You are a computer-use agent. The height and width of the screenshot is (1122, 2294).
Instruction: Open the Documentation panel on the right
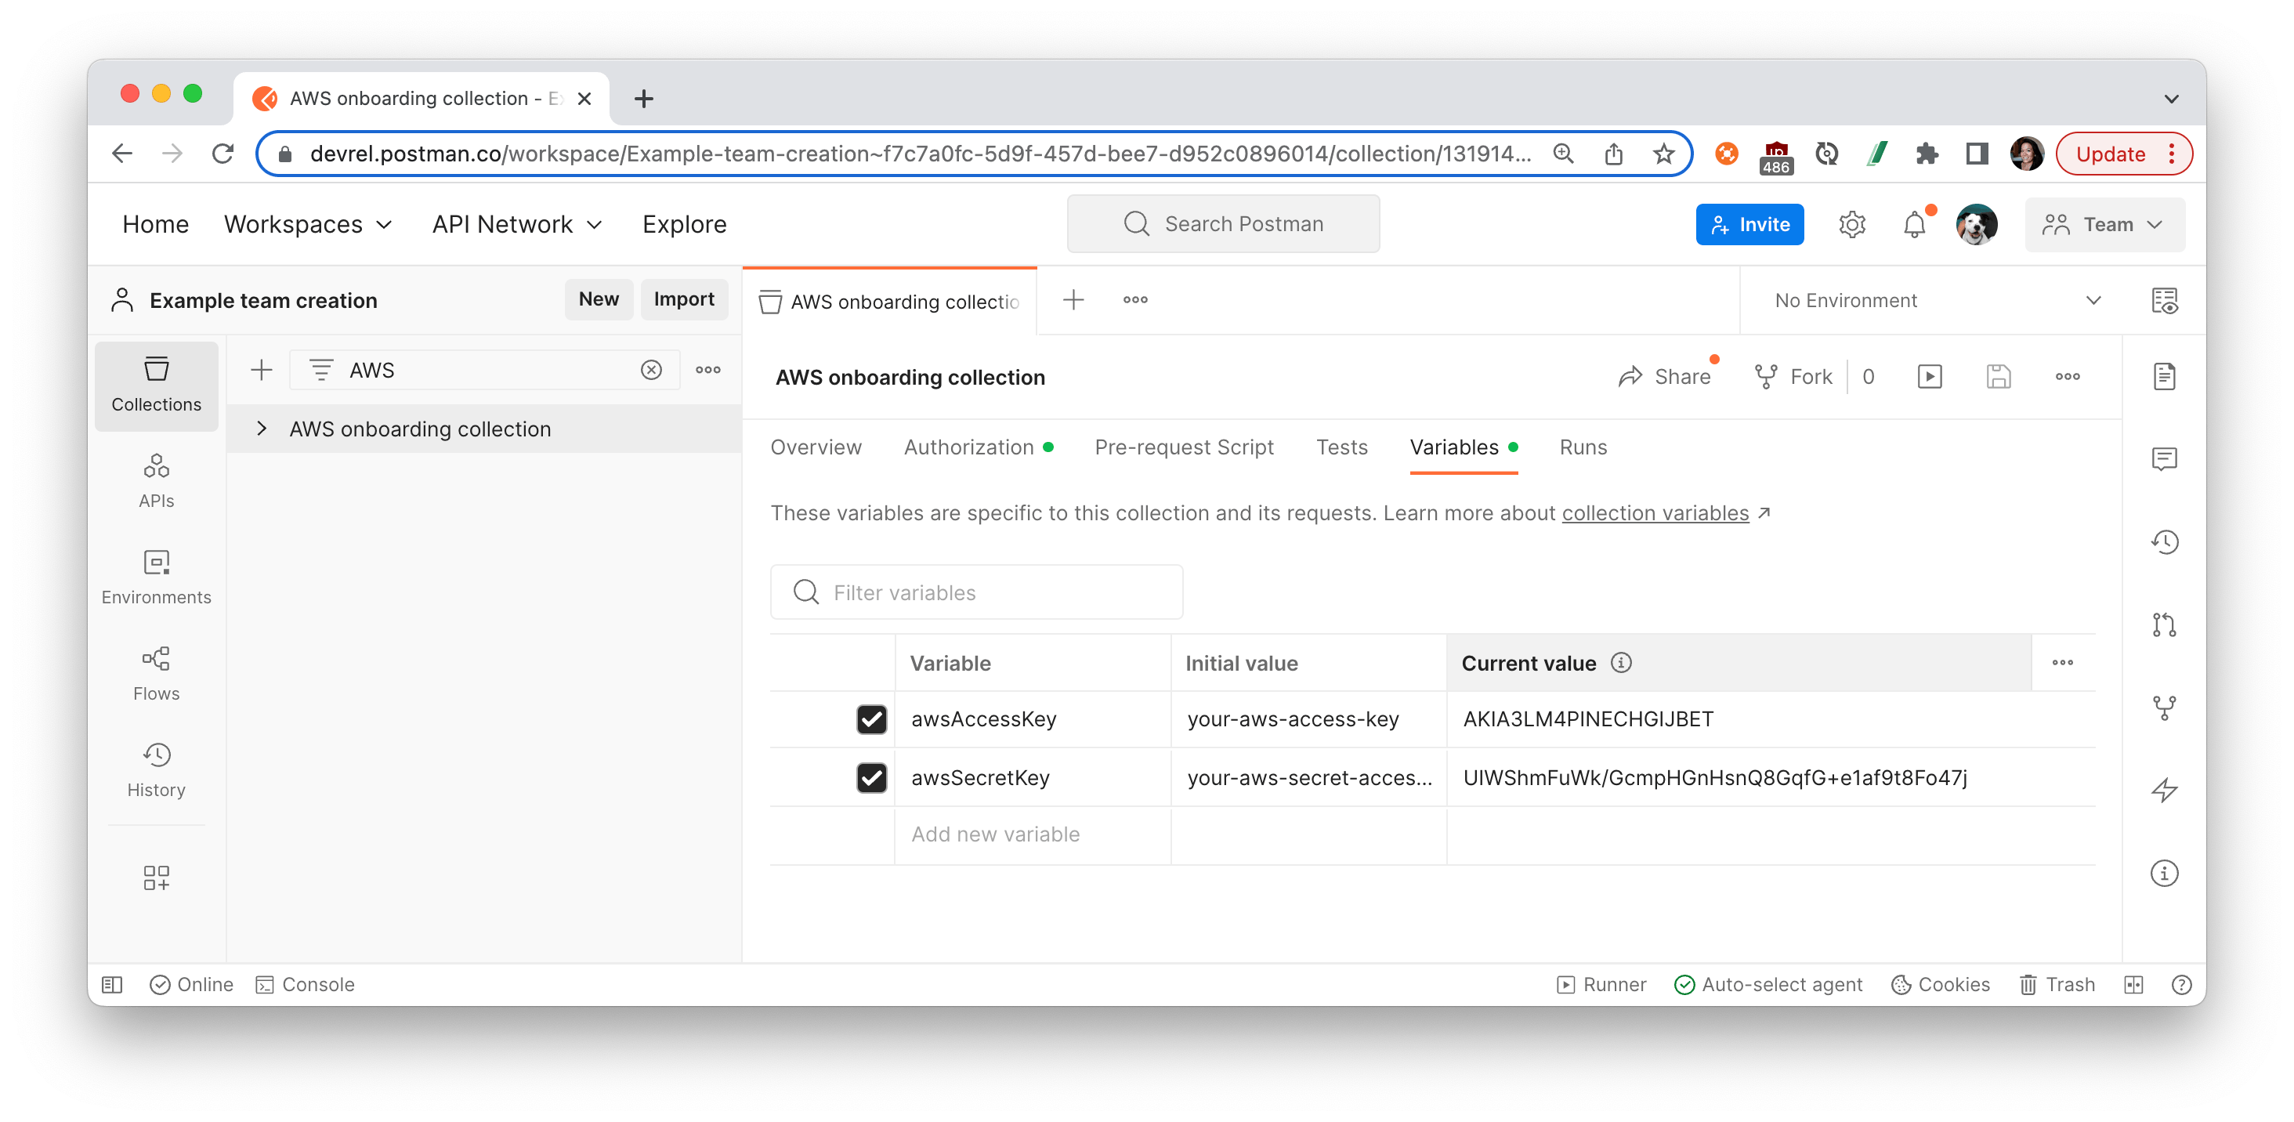point(2165,376)
